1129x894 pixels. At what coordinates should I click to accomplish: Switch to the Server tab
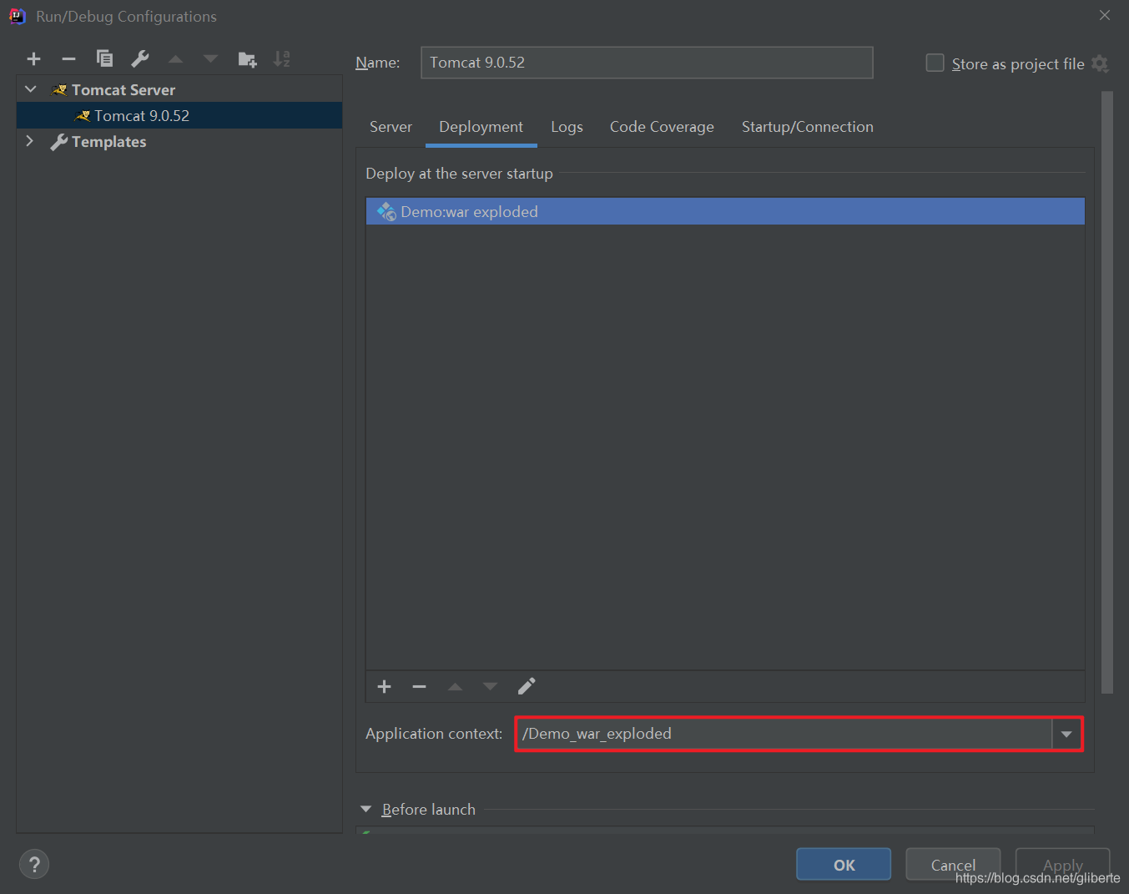[391, 127]
